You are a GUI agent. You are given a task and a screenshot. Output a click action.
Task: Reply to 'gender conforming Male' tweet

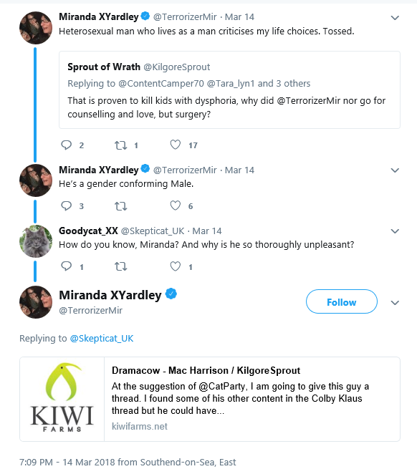(x=66, y=206)
